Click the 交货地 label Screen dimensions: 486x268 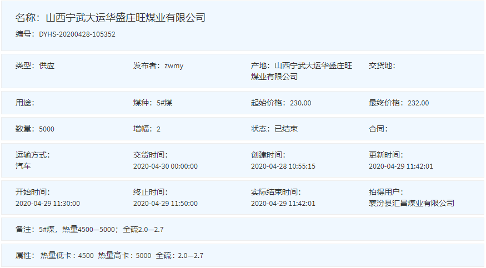click(382, 65)
